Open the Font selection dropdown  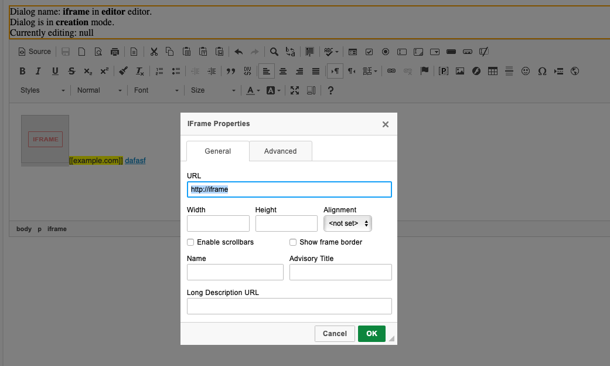tap(155, 90)
